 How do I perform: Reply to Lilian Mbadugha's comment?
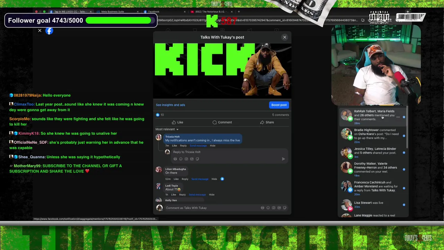[x=185, y=179]
